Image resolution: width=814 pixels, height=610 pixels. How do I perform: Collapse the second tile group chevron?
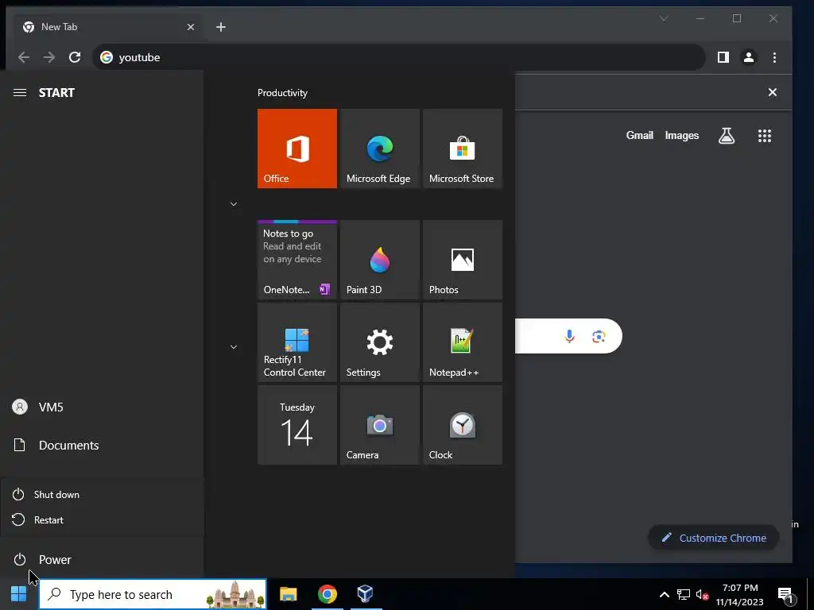pos(234,346)
